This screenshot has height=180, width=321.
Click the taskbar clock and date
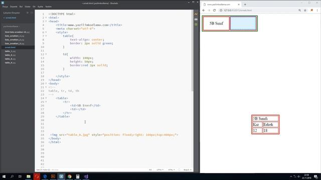tap(306, 176)
